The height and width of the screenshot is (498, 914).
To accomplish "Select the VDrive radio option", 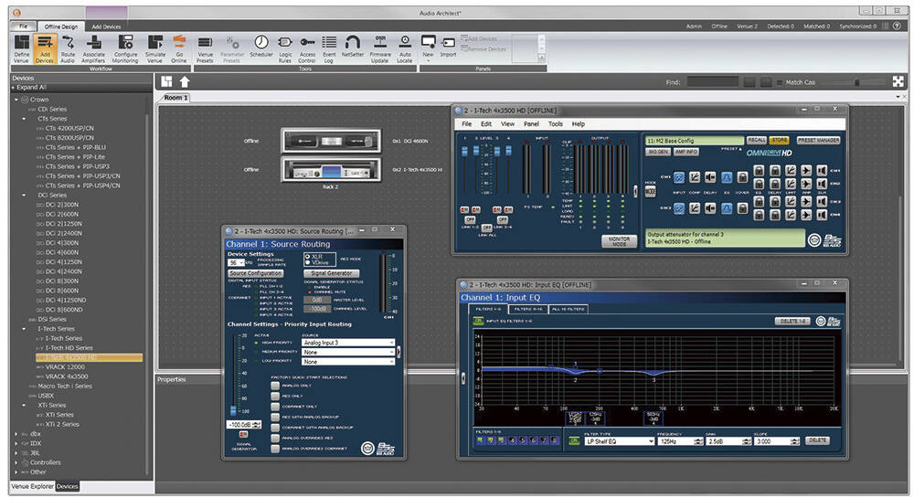I will click(x=308, y=262).
